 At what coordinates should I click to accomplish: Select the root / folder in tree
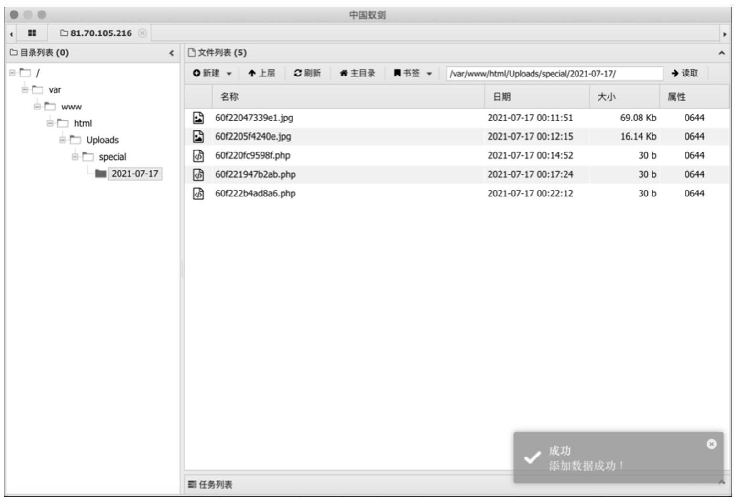coord(38,73)
